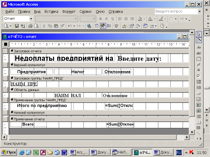The image size is (210, 157).
Task: Select the List Box tool in toolbox
Action: point(199,88)
